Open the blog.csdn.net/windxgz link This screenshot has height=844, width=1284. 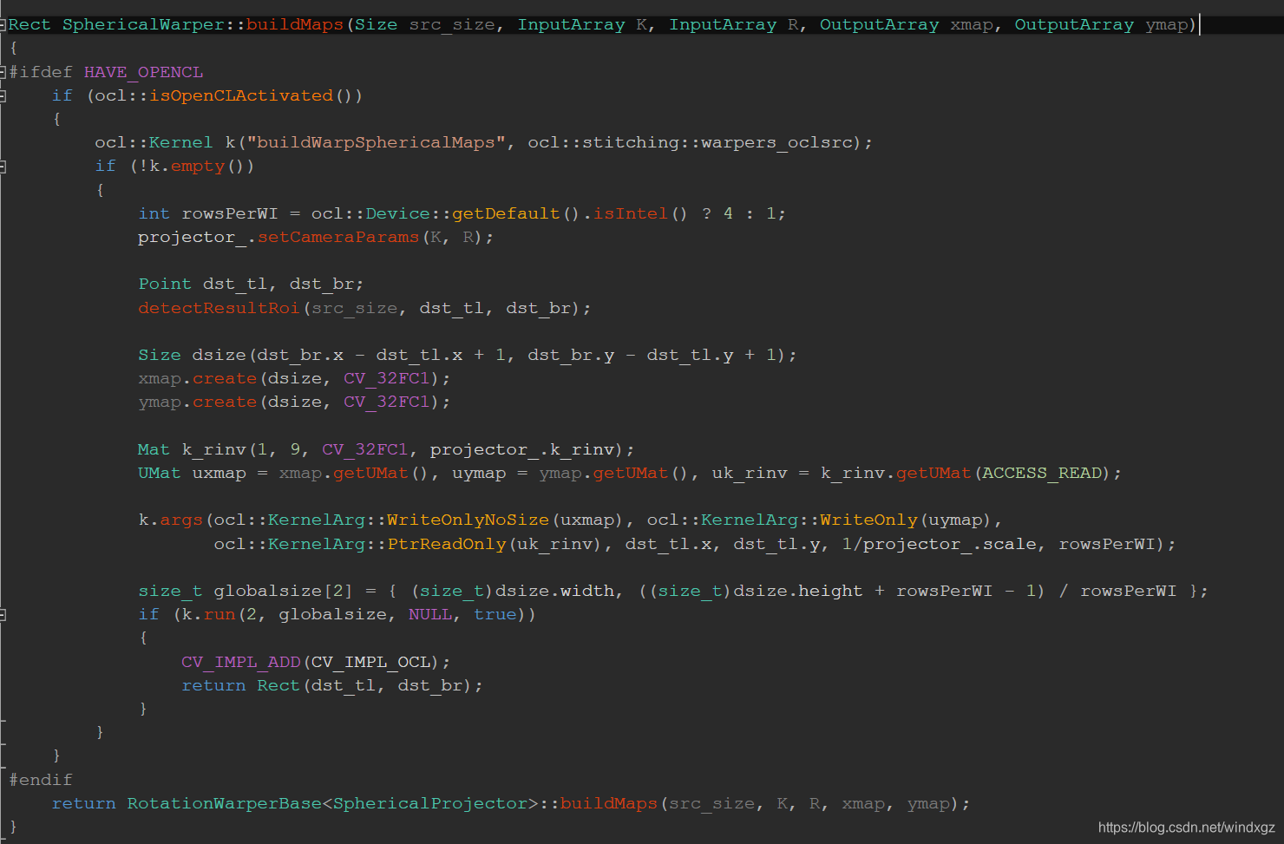pyautogui.click(x=1186, y=827)
